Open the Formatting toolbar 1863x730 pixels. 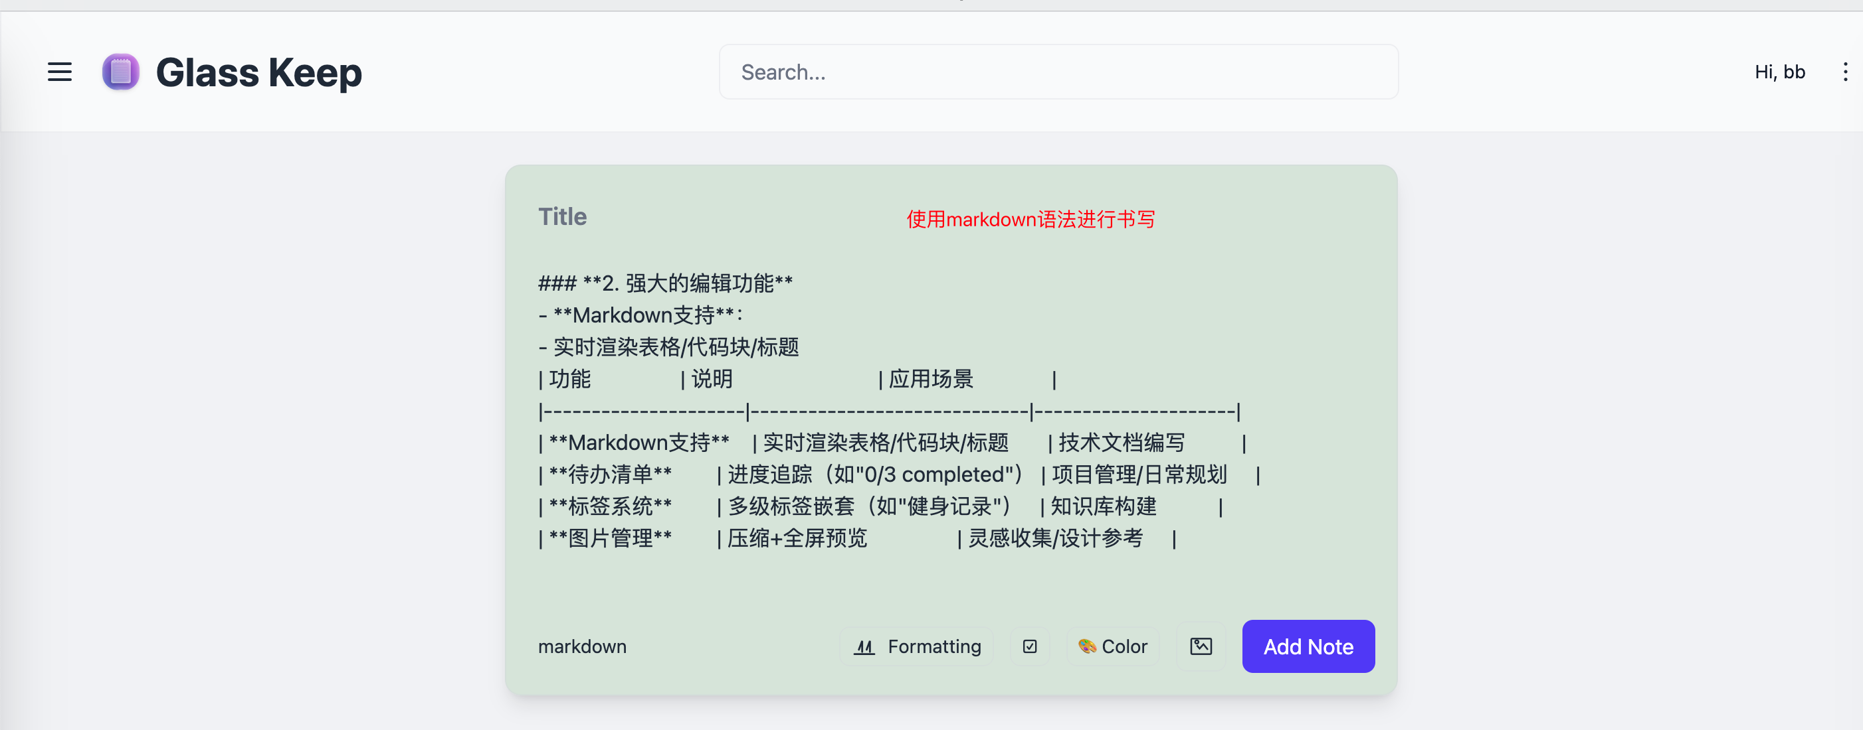coord(916,646)
